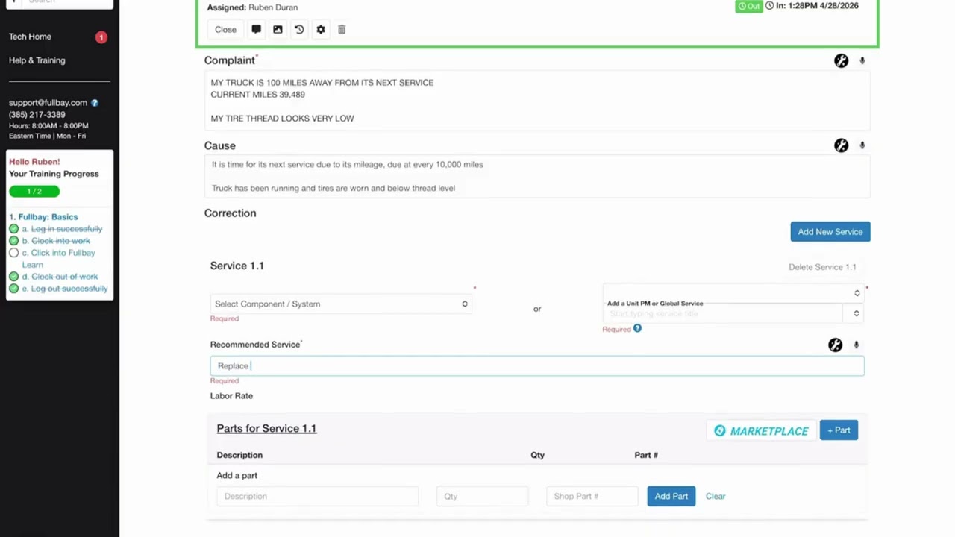The height and width of the screenshot is (537, 955).
Task: Click the help question icon by support email
Action: coord(95,103)
